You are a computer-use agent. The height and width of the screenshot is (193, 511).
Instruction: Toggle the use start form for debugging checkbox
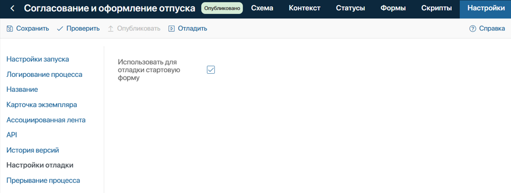211,70
